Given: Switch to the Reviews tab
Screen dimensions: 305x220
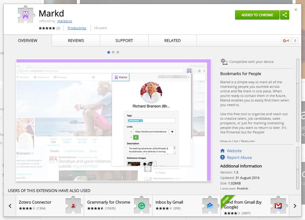Looking at the screenshot, I should click(x=76, y=40).
